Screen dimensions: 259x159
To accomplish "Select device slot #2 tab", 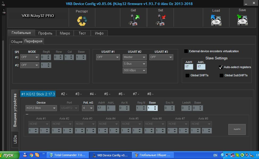I will pos(64,94).
